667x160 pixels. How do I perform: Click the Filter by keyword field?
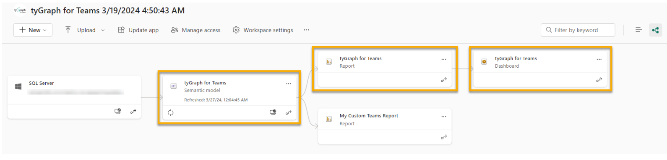(578, 30)
